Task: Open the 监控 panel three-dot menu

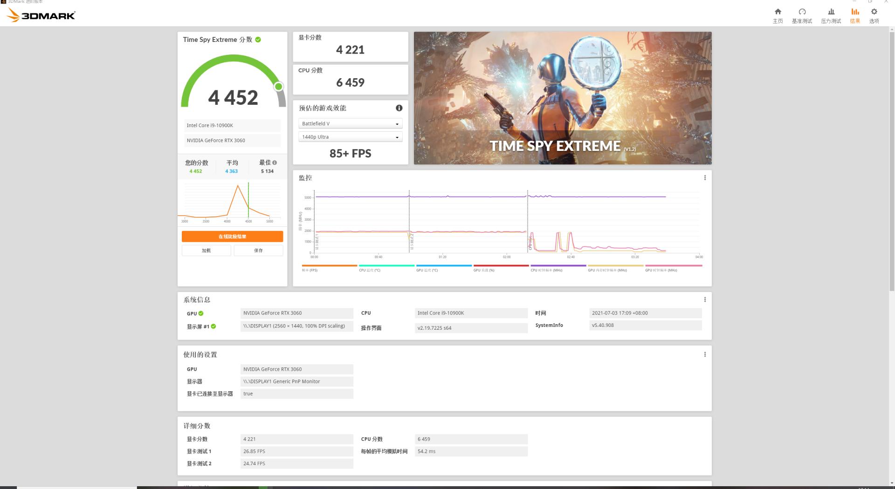Action: click(705, 177)
